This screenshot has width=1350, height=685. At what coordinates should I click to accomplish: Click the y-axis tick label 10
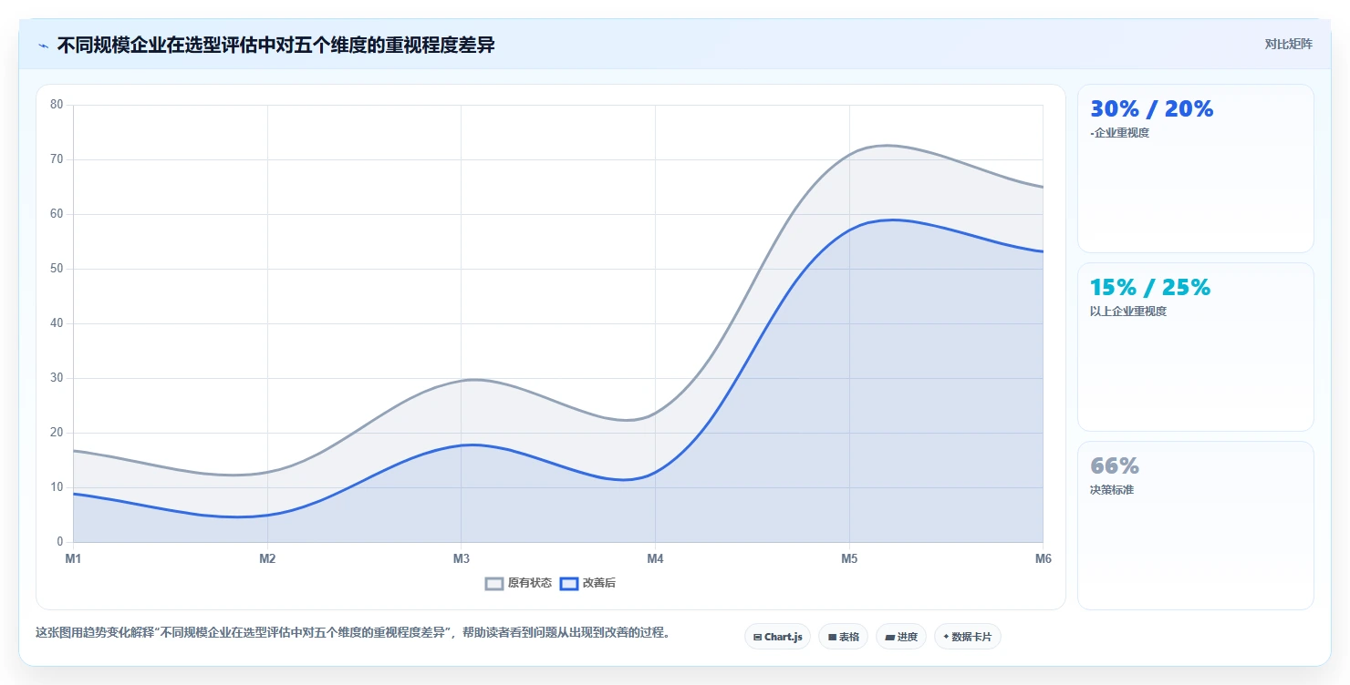click(x=57, y=487)
